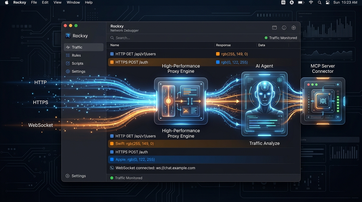The width and height of the screenshot is (362, 202).
Task: Check the battery status icon
Action: coord(301,2)
